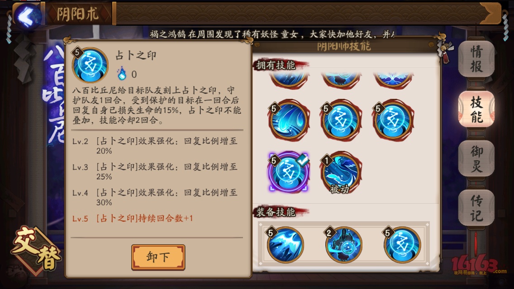Open the 御灵 tab
The width and height of the screenshot is (514, 289).
[476, 158]
